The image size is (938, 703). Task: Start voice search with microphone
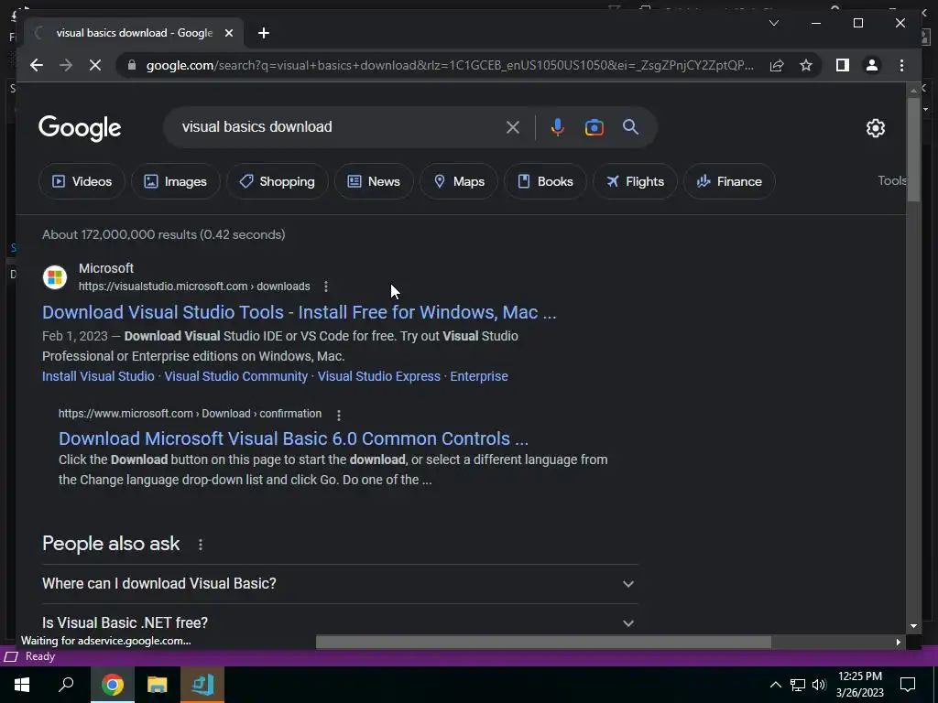click(557, 126)
